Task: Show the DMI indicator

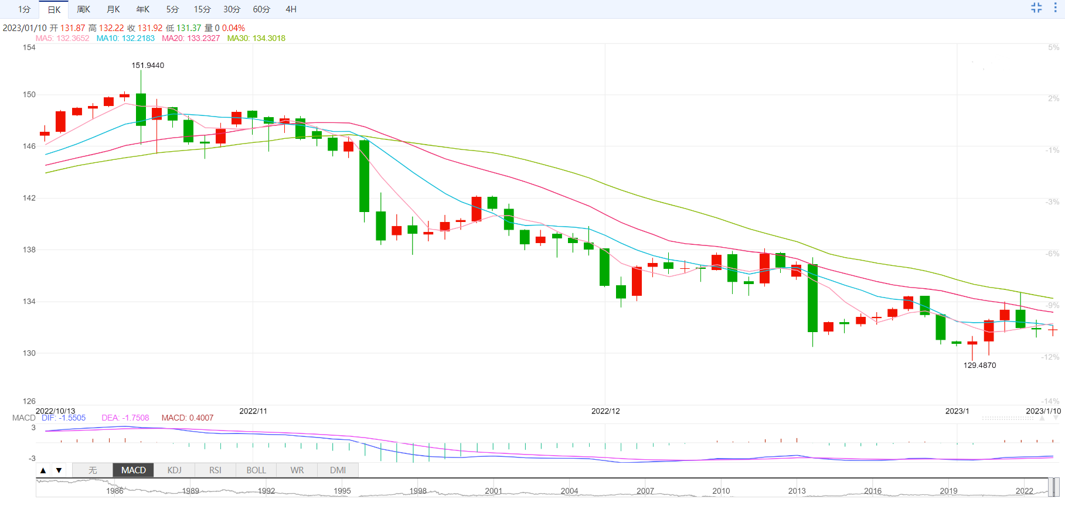Action: (338, 470)
